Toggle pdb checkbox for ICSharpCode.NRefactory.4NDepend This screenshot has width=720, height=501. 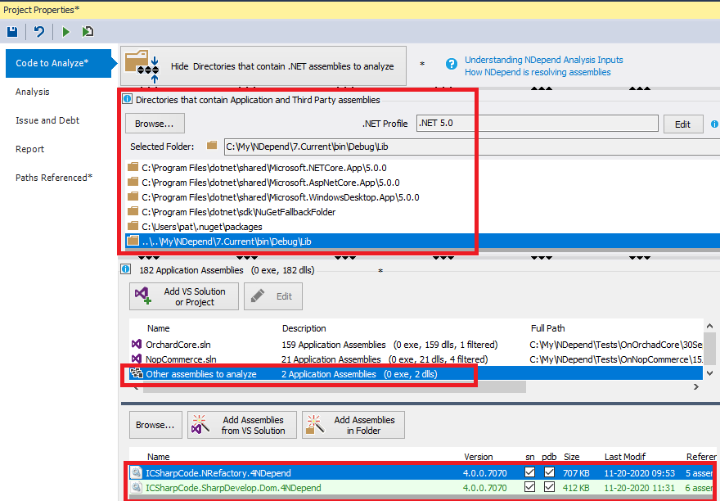click(x=549, y=472)
